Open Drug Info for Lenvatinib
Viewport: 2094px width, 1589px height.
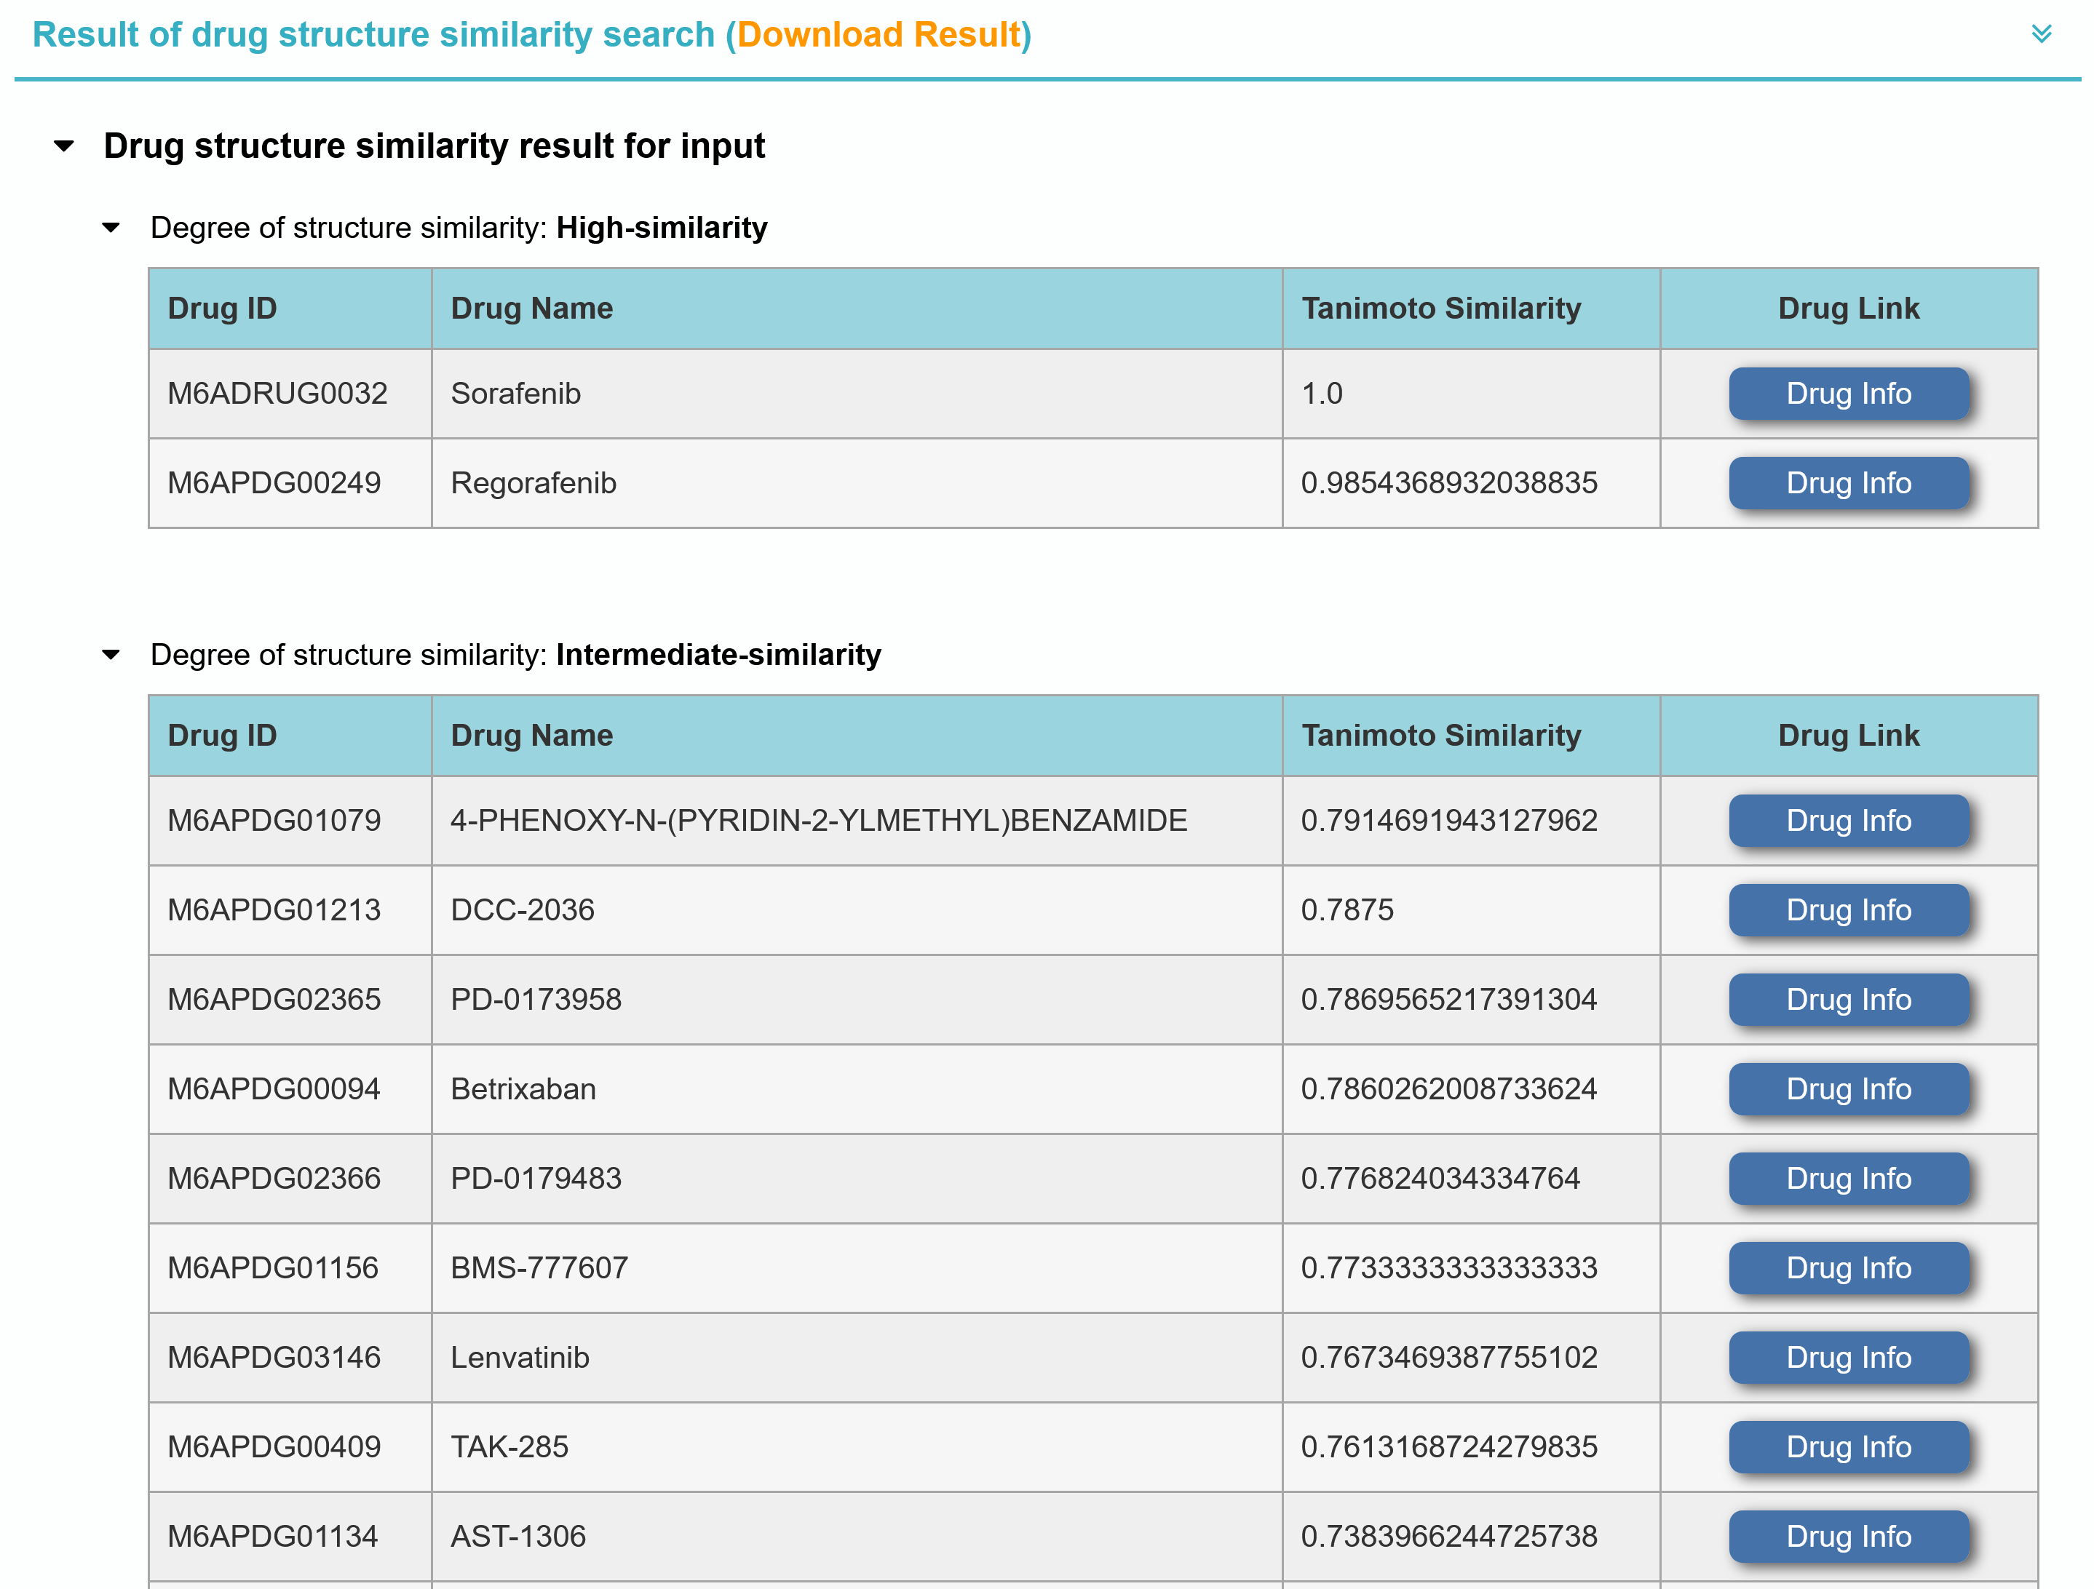[1847, 1357]
